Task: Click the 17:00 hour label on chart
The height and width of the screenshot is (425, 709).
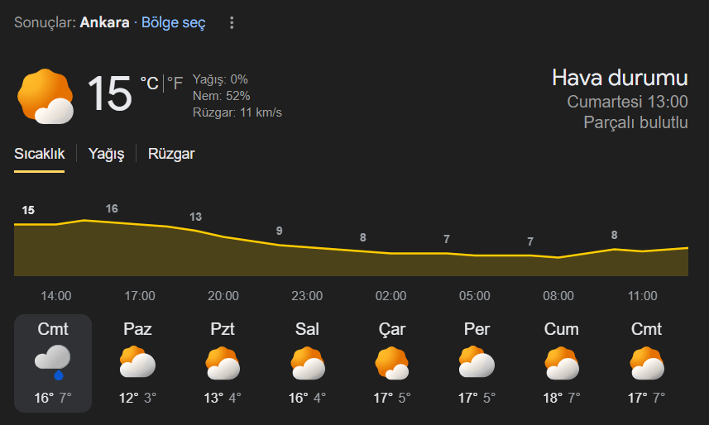Action: click(x=140, y=296)
